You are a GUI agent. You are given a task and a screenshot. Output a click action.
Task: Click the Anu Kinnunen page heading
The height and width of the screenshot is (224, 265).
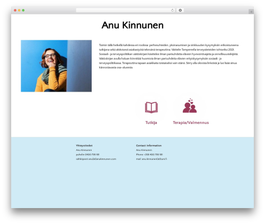[132, 25]
